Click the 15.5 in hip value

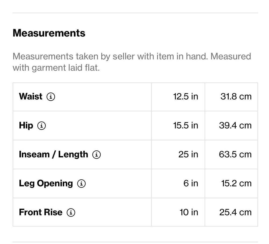(186, 125)
